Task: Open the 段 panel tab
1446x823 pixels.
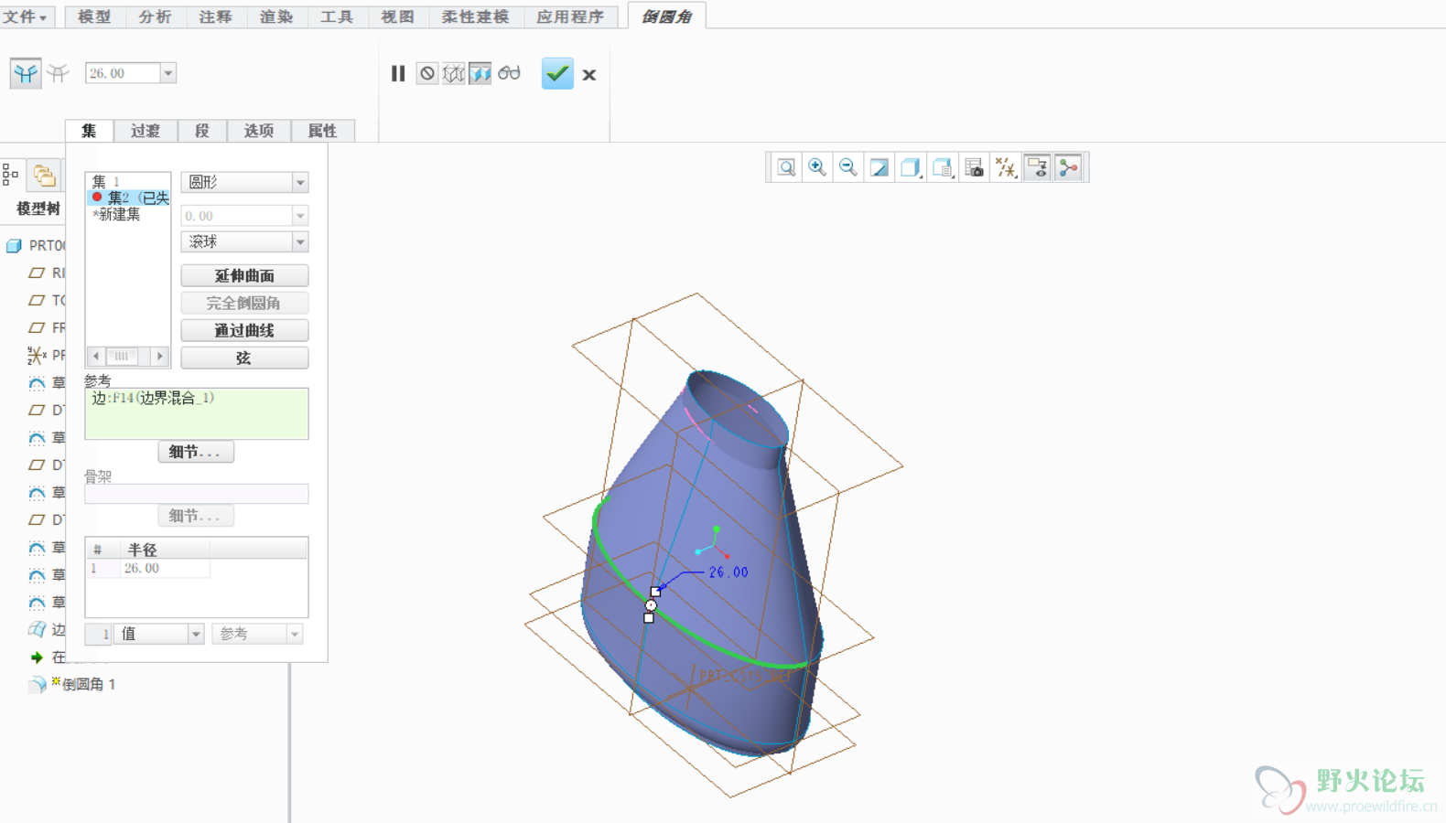Action: click(x=202, y=131)
